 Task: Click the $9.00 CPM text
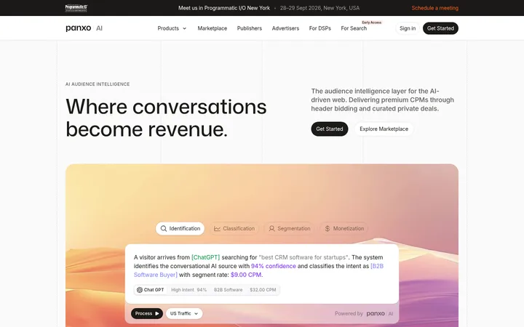[246, 275]
